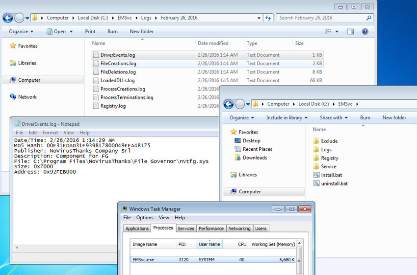
Task: Select Desktop in the EMSvc window Favorites
Action: (x=247, y=140)
